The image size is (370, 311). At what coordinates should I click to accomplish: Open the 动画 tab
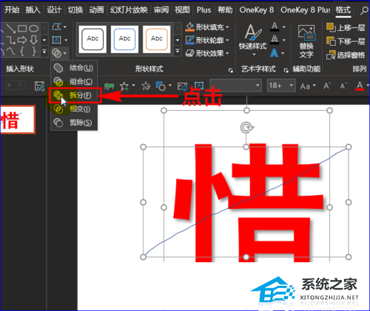pos(96,10)
